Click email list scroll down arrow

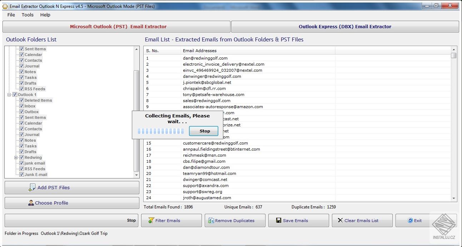[x=454, y=198]
